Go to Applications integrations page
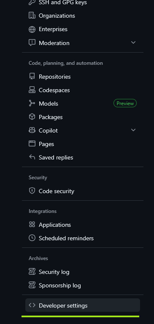154x324 pixels. click(83, 225)
